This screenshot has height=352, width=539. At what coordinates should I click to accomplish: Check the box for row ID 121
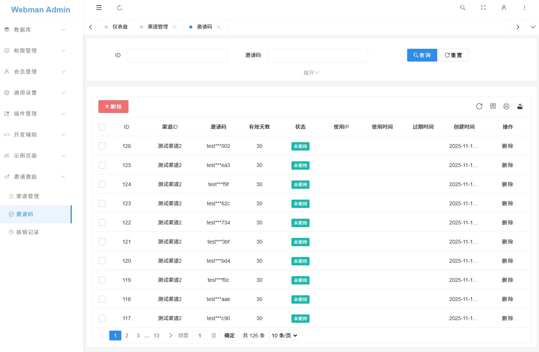point(102,242)
